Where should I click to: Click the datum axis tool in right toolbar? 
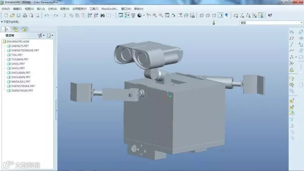pos(291,44)
